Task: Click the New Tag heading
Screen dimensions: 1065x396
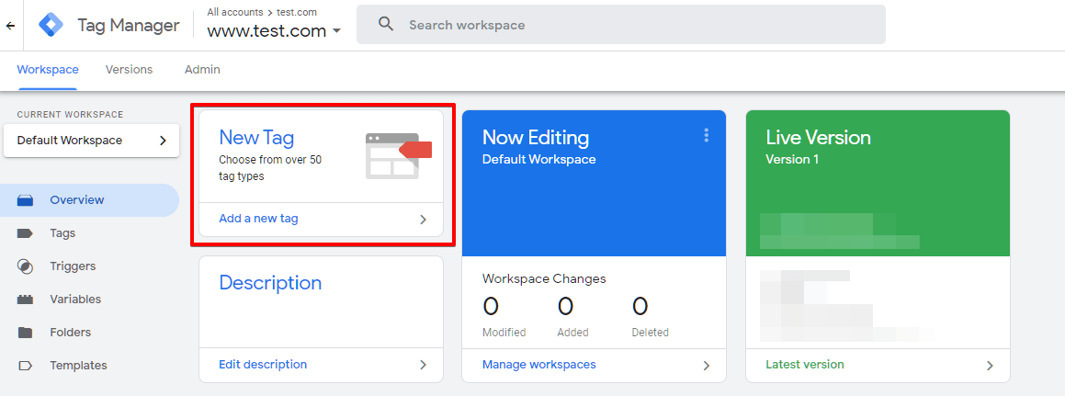Action: click(256, 138)
